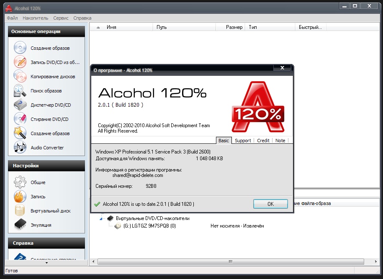Screen dimensions: 383x279
Task: Close the О программе dialog
Action: (282, 68)
